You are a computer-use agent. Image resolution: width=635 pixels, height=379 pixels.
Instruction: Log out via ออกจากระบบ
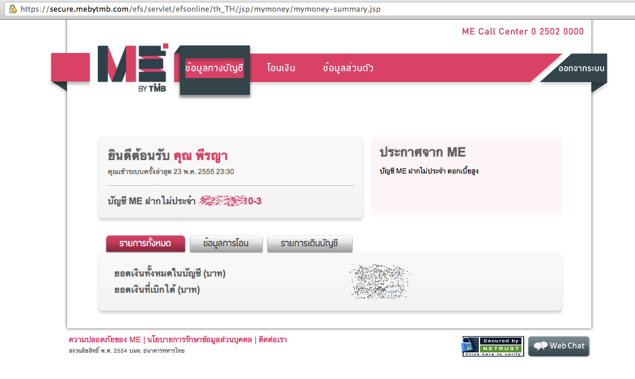pos(581,69)
